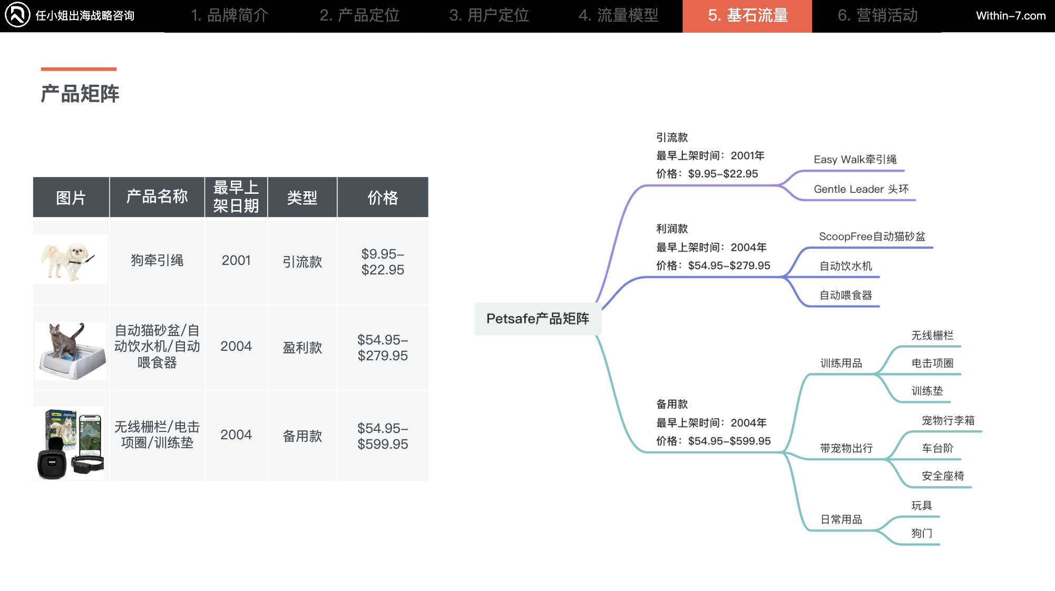The image size is (1055, 591).
Task: Select the Easy Walk牵引绳 node
Action: tap(856, 159)
